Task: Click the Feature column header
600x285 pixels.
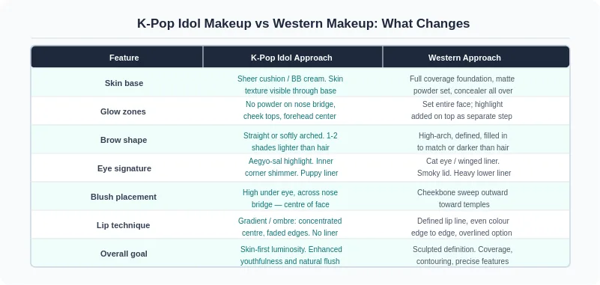Action: [x=124, y=58]
